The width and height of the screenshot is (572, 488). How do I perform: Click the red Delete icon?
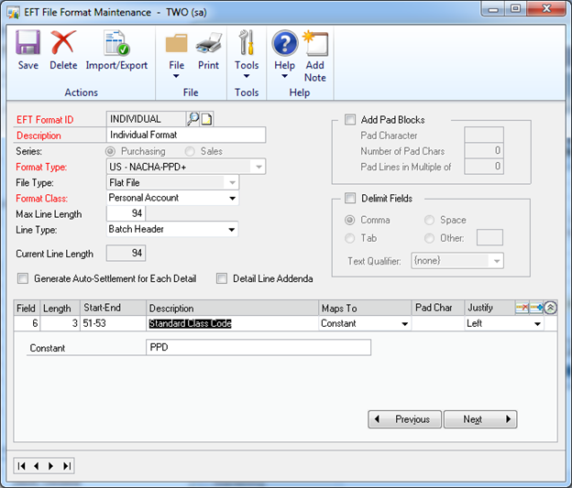63,49
